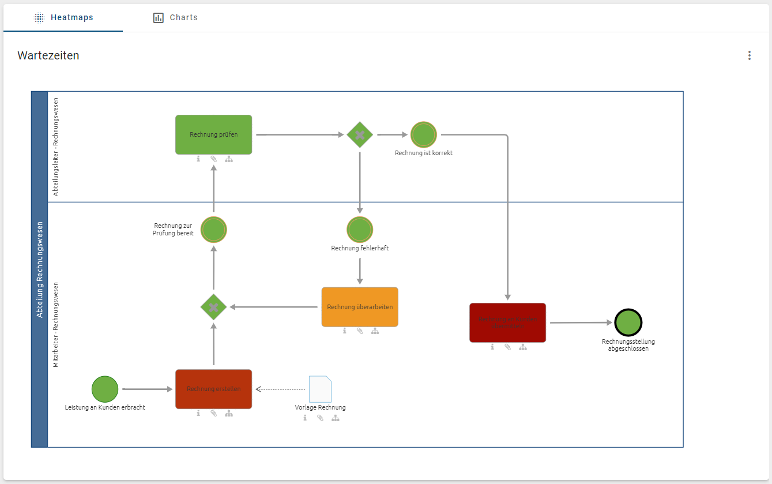
Task: Click paperclip icon under Rechnung an Kunden übermitteln
Action: 507,347
